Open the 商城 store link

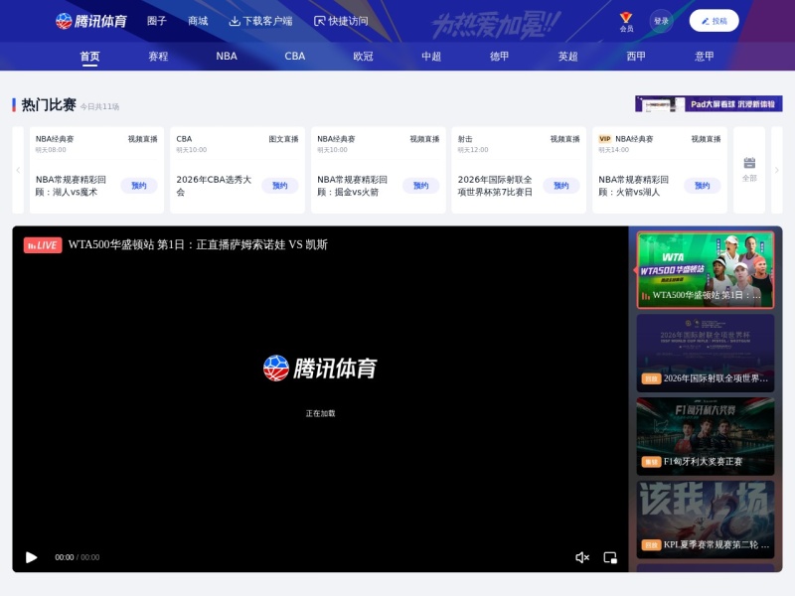[198, 21]
